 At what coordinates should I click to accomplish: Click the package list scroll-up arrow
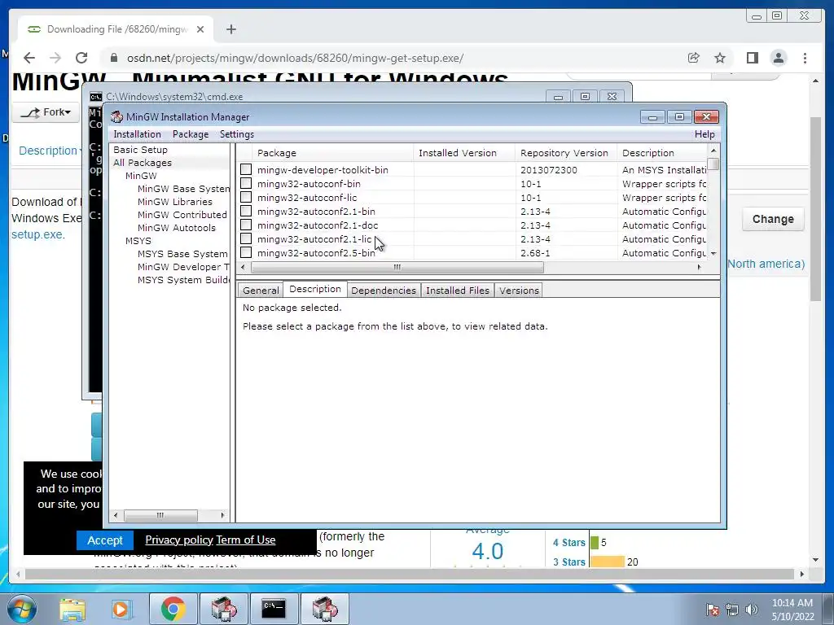[713, 151]
